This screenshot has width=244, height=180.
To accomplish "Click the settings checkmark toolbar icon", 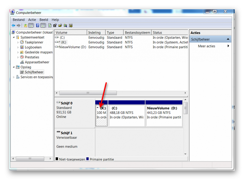I will 71,26.
